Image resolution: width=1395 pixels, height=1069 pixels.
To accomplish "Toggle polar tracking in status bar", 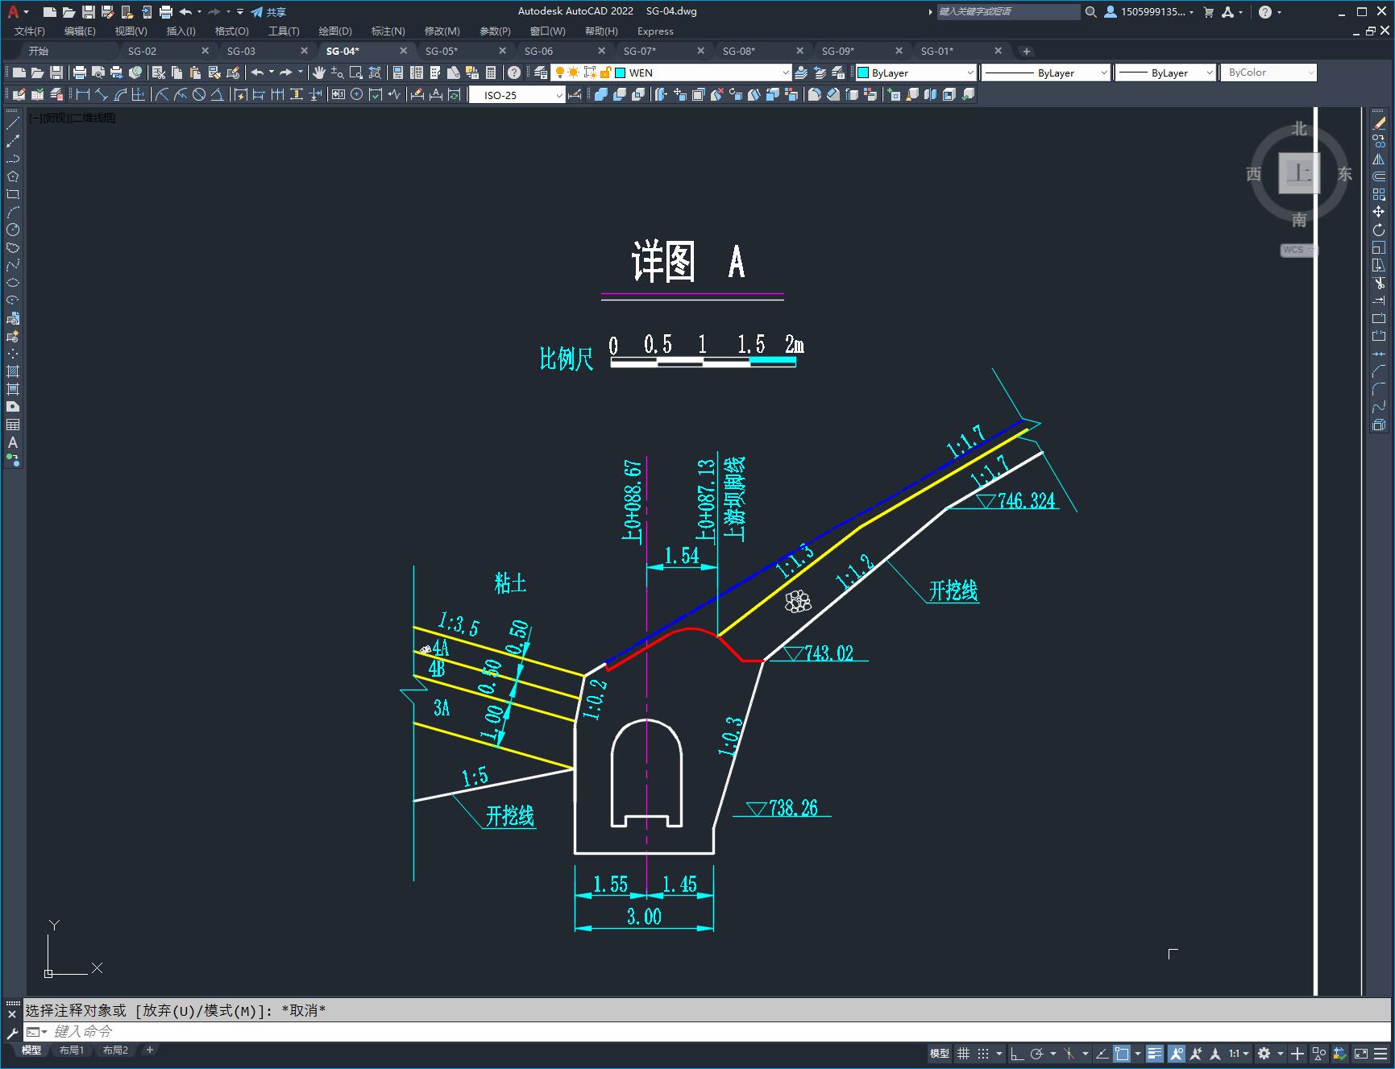I will (1037, 1054).
